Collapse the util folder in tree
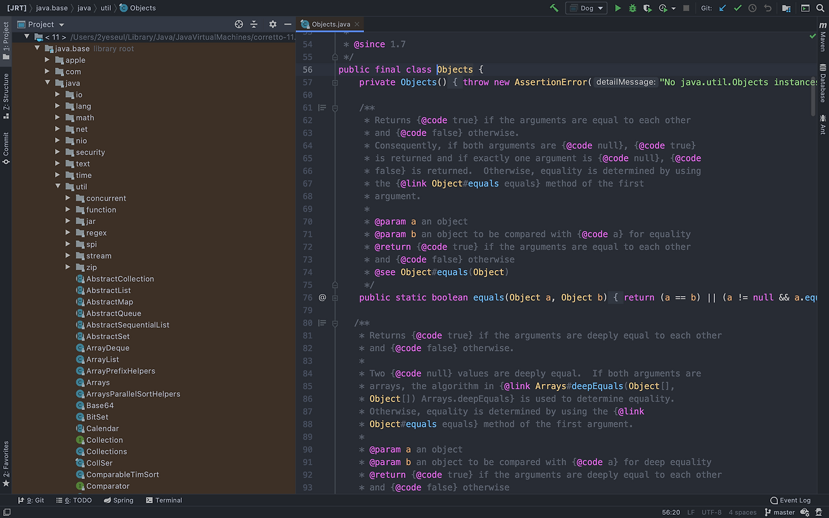829x518 pixels. point(58,186)
